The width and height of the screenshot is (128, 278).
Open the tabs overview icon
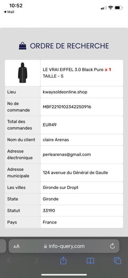coord(117,261)
